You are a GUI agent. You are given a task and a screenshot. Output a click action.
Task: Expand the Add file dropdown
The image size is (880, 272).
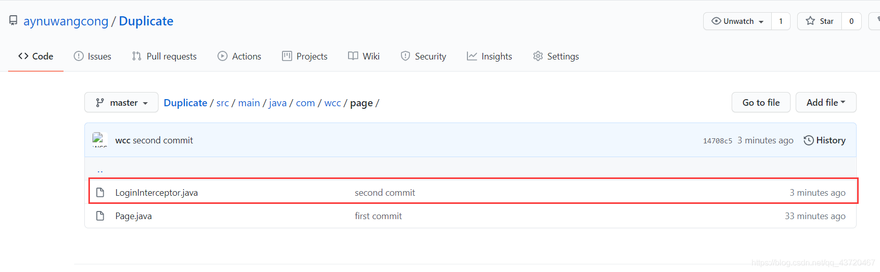(826, 102)
